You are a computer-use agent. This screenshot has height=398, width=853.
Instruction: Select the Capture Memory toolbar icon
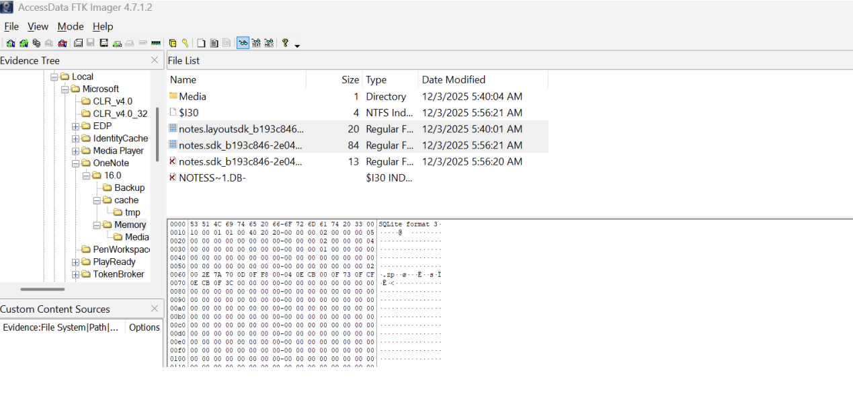coord(155,42)
